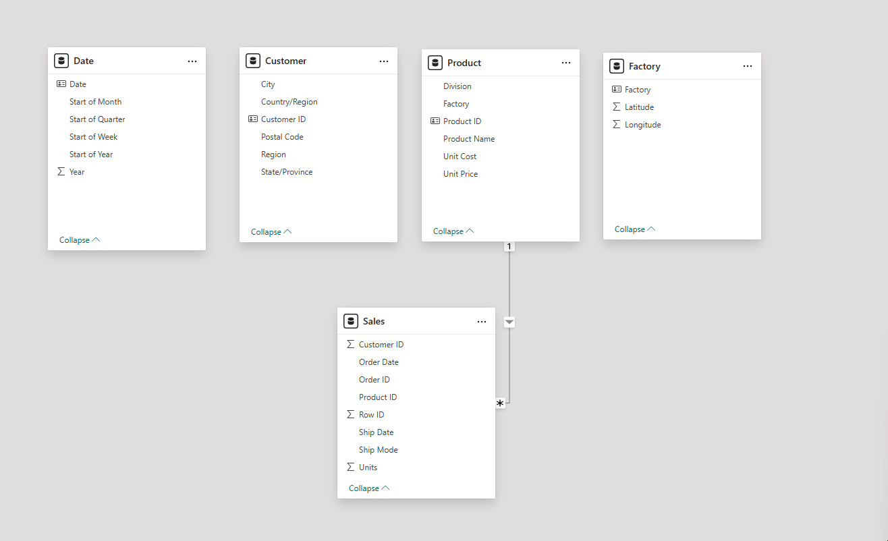Open more options for the Date table
The width and height of the screenshot is (888, 541).
point(192,61)
